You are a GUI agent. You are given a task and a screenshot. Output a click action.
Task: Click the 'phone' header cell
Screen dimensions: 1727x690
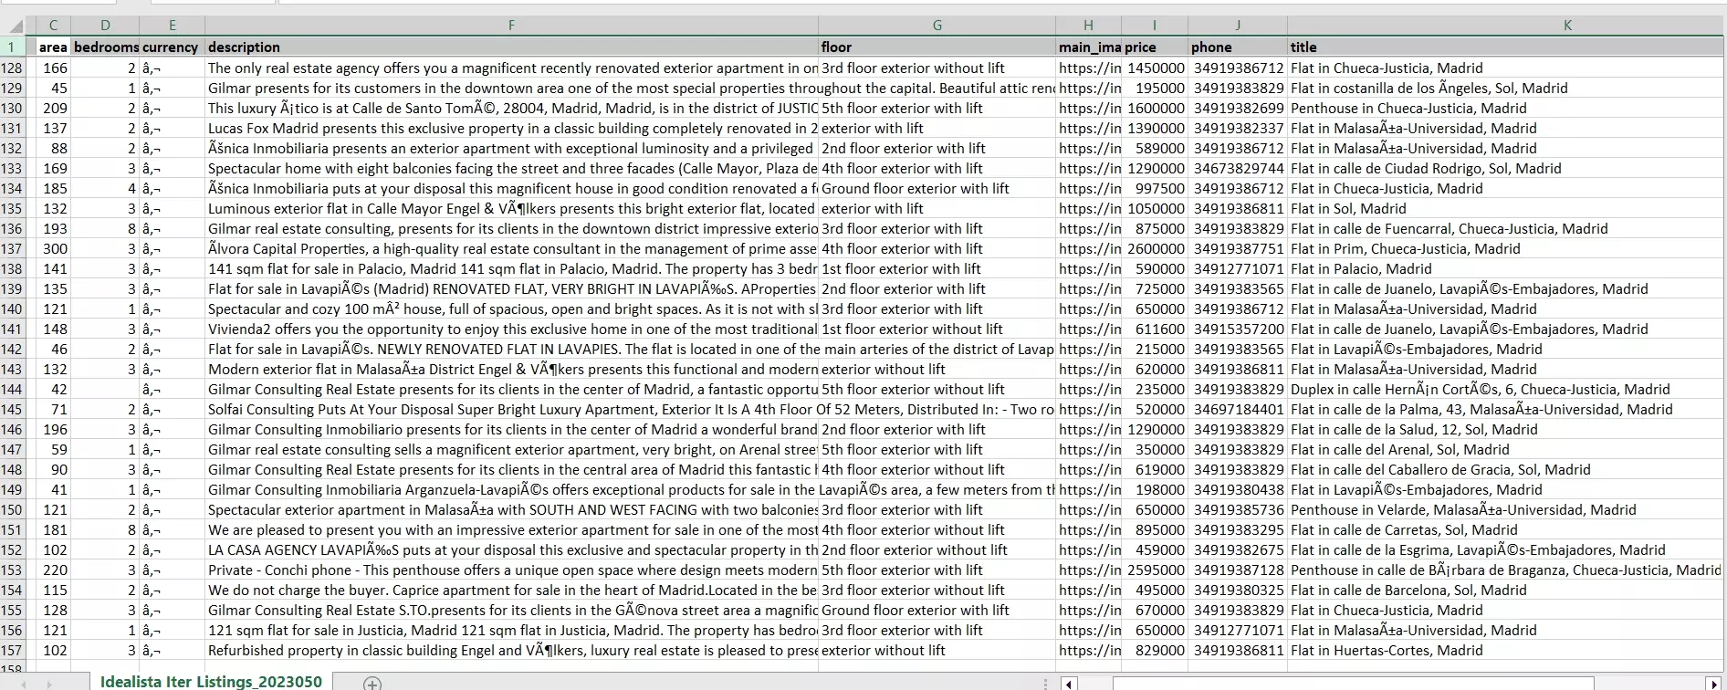pyautogui.click(x=1238, y=47)
